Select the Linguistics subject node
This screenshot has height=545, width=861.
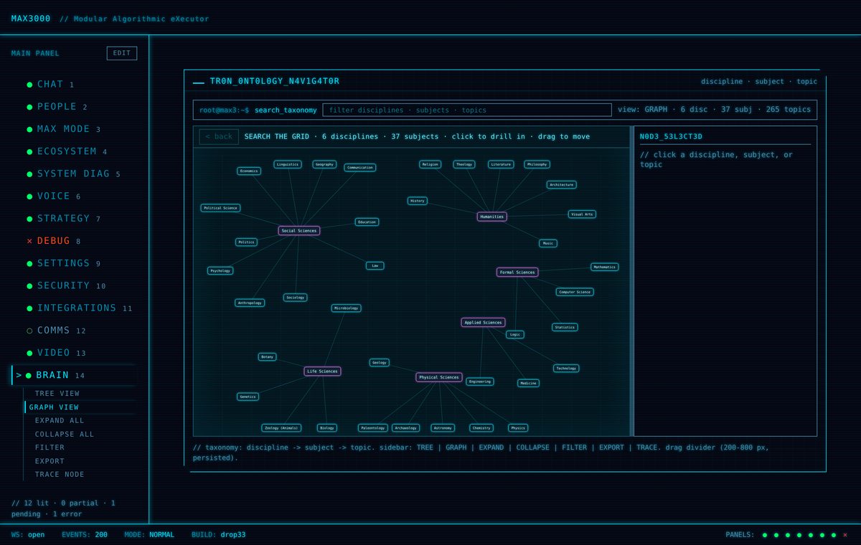tap(288, 164)
